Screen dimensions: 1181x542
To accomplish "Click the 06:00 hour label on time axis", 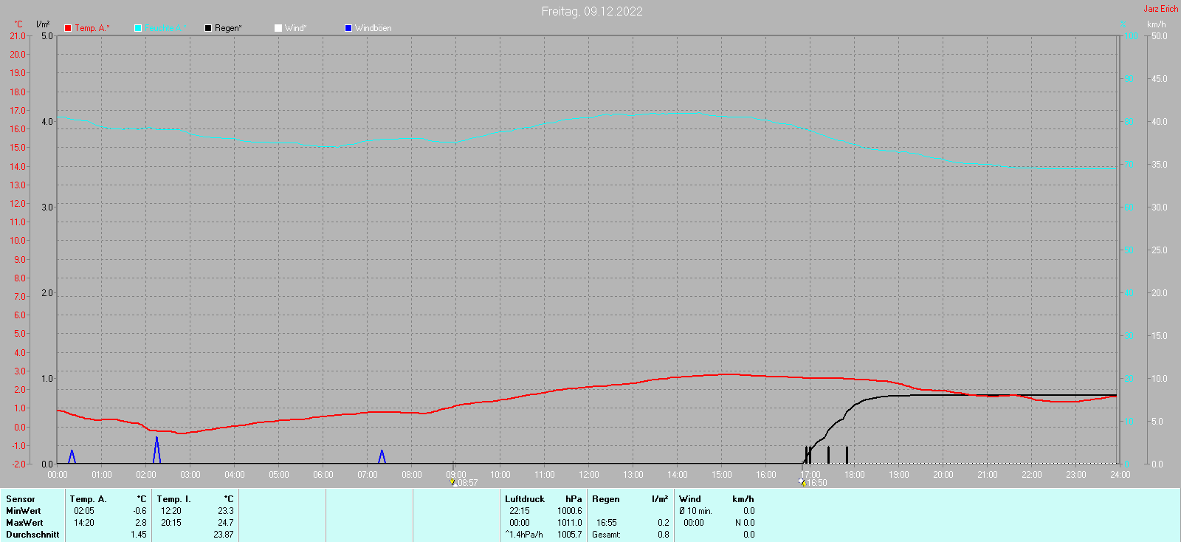I will [x=323, y=475].
